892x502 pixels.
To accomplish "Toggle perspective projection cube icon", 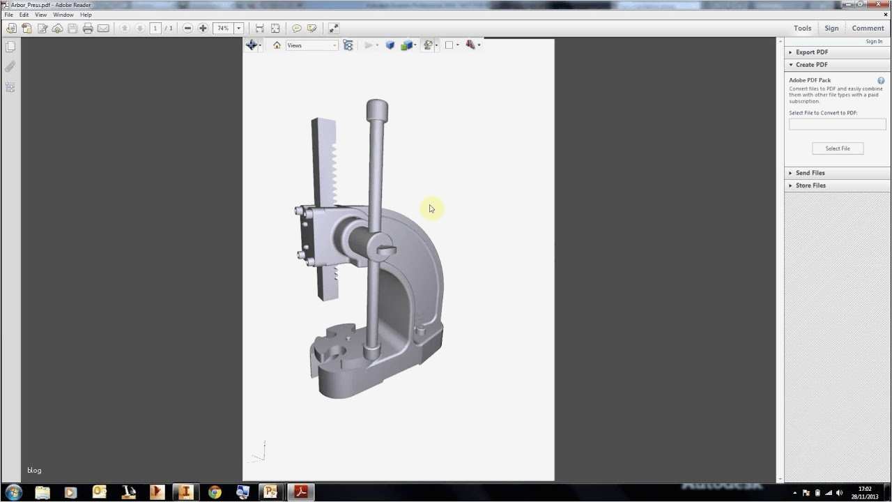I will (x=390, y=45).
